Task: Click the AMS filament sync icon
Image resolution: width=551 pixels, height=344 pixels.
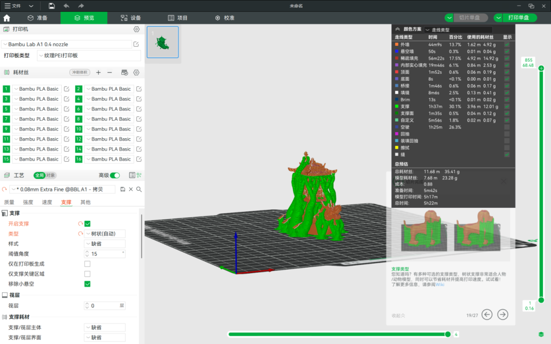Action: tap(124, 72)
